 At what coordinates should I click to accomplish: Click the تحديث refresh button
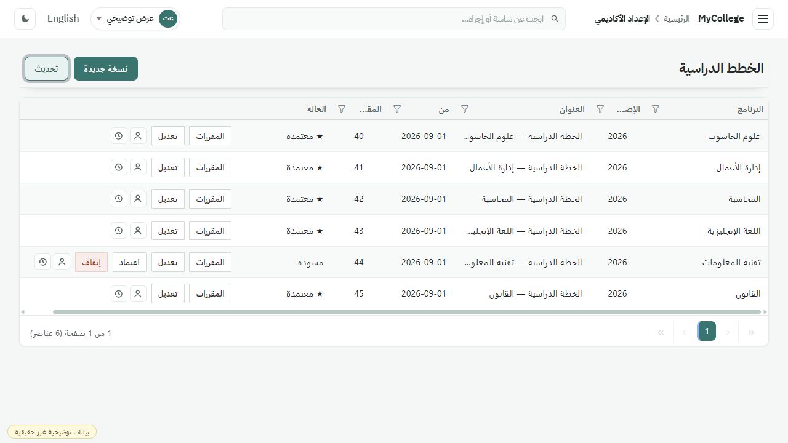point(46,68)
